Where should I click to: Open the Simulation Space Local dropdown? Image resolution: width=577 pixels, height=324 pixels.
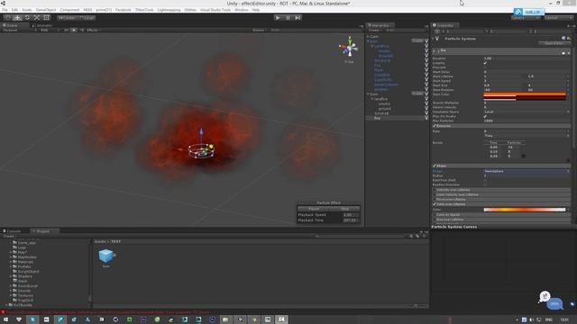click(x=527, y=112)
